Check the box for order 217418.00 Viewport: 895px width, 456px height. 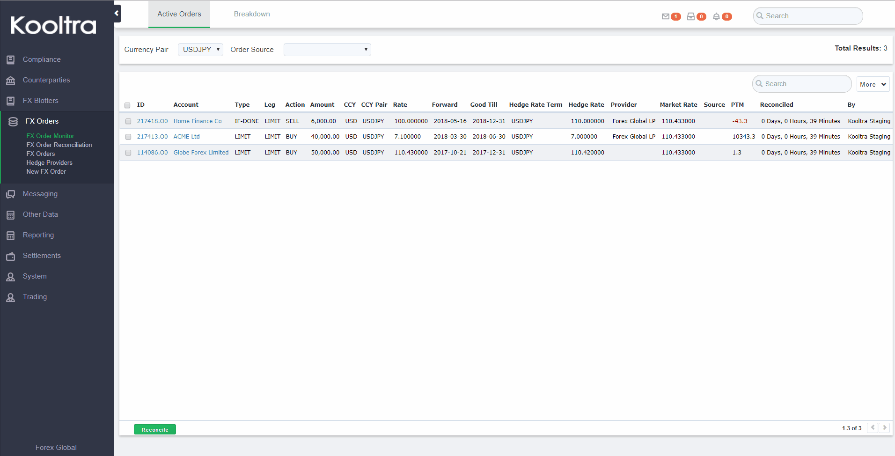click(128, 121)
